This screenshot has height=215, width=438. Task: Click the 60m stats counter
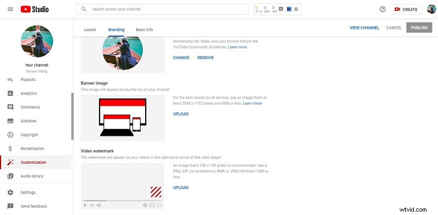tap(267, 9)
